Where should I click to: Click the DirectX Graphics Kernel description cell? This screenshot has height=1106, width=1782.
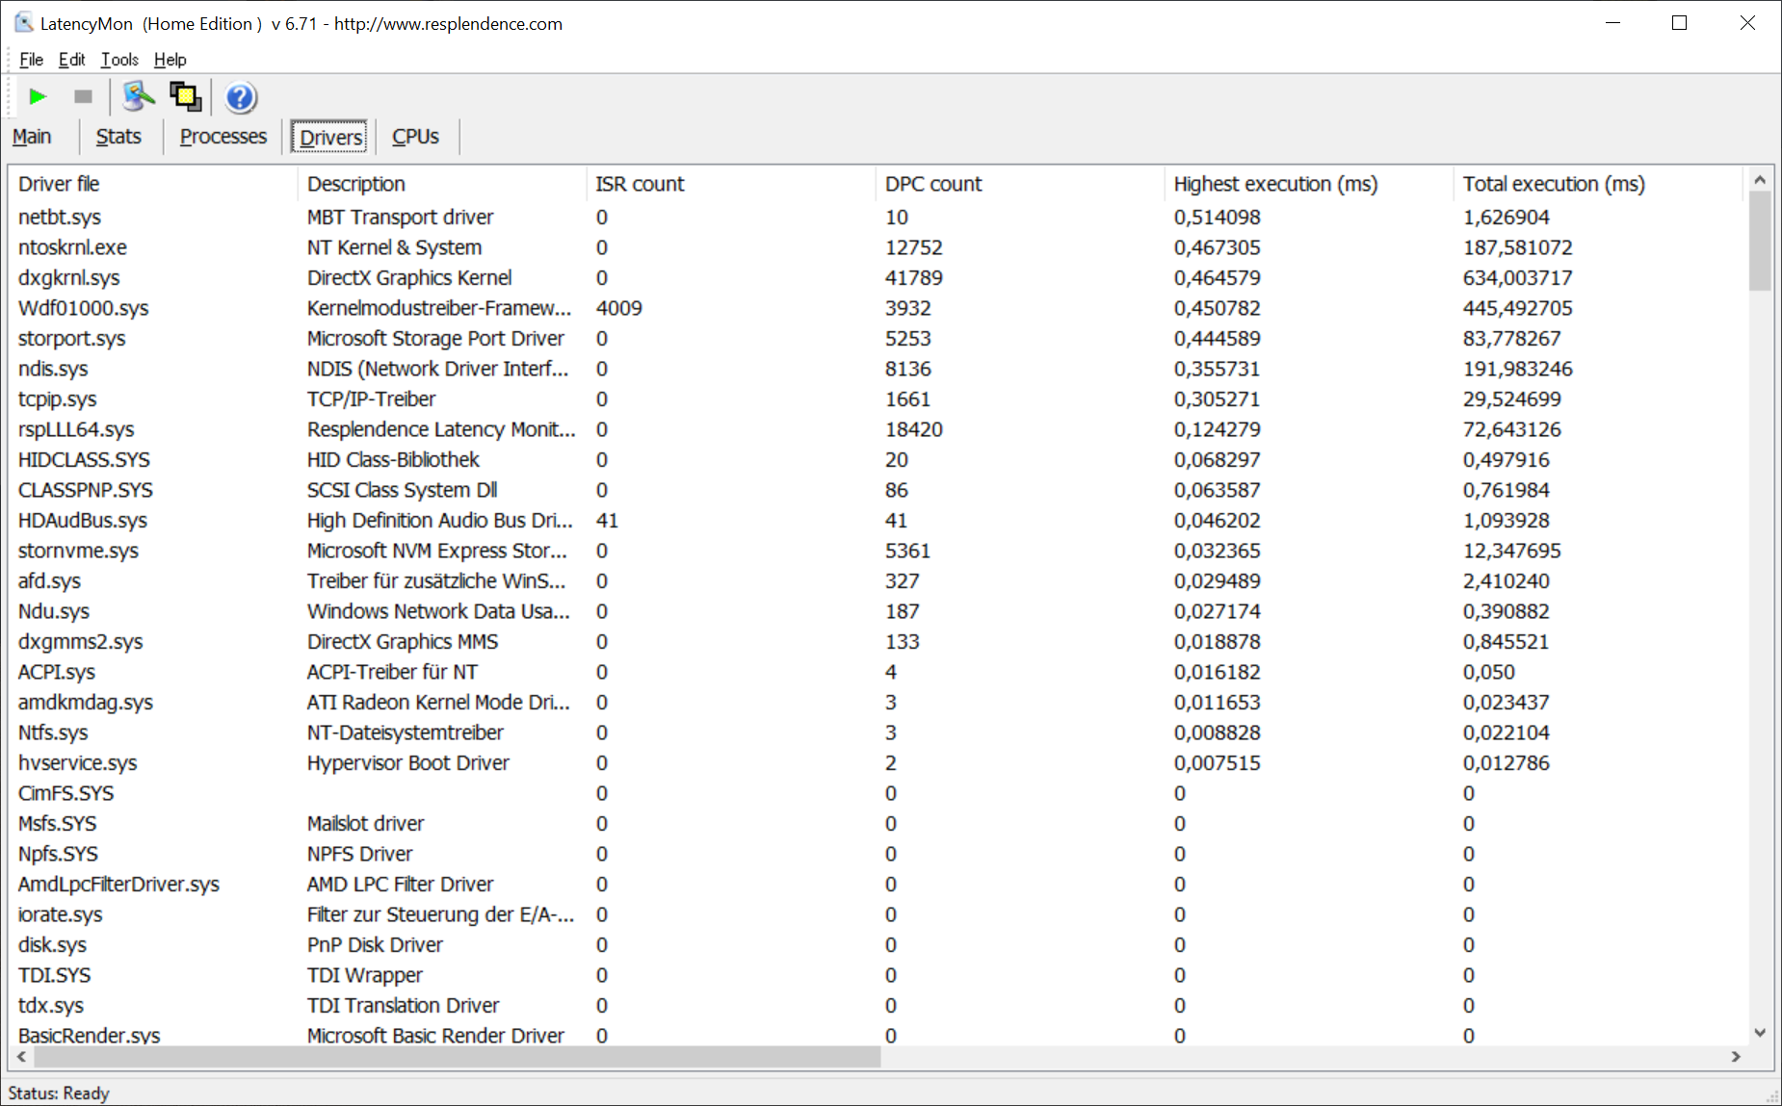pyautogui.click(x=409, y=278)
